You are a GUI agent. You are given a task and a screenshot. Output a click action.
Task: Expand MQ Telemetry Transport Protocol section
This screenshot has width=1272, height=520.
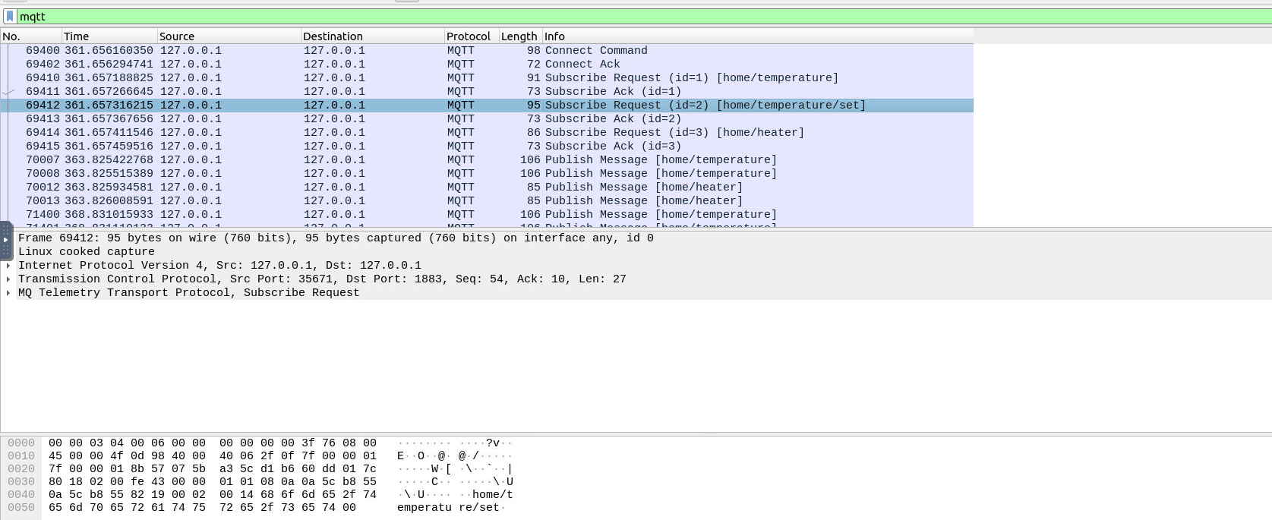[8, 293]
